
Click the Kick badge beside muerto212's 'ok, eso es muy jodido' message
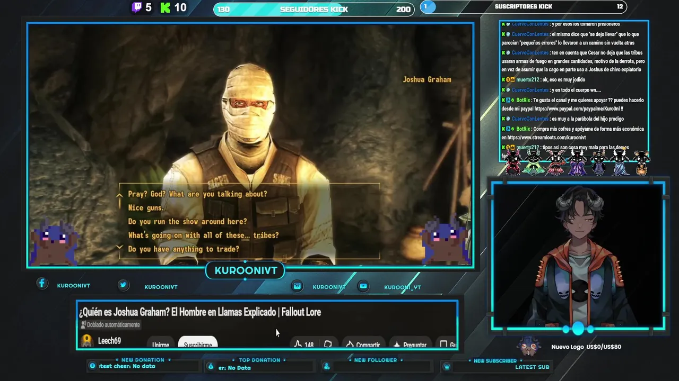pos(503,80)
